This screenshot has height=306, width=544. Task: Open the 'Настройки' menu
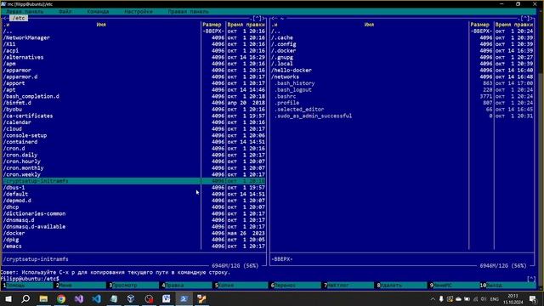tap(139, 11)
